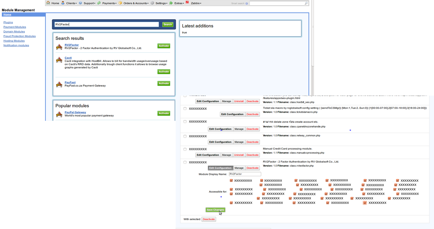This screenshot has width=434, height=229.
Task: Click Manage for class.rvtwofactor.php module
Action: tap(239, 168)
